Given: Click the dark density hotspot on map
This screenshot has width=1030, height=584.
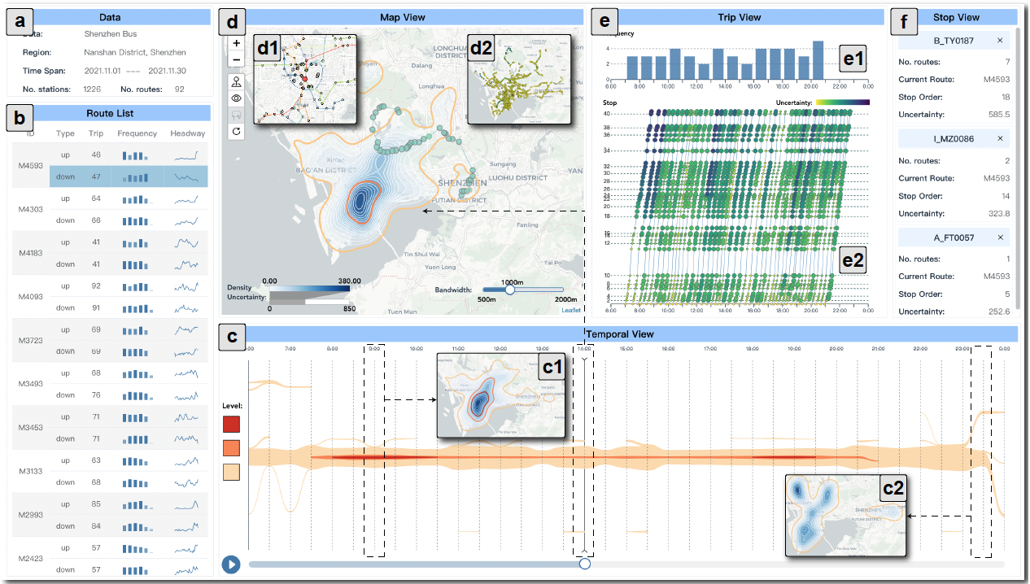Looking at the screenshot, I should pos(362,200).
